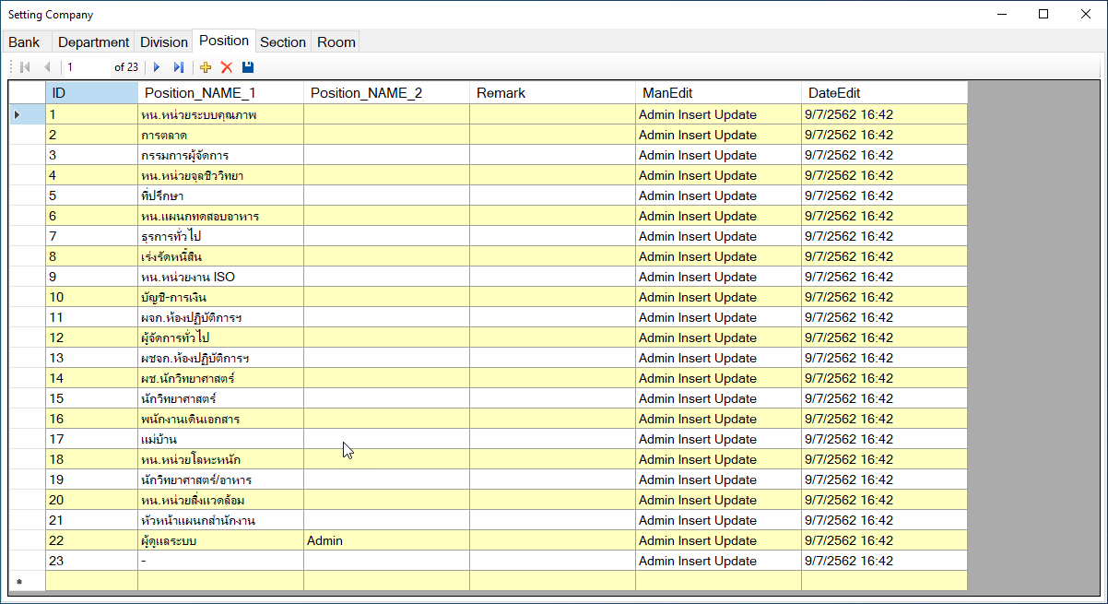Click the Remark cell of row 5

552,195
